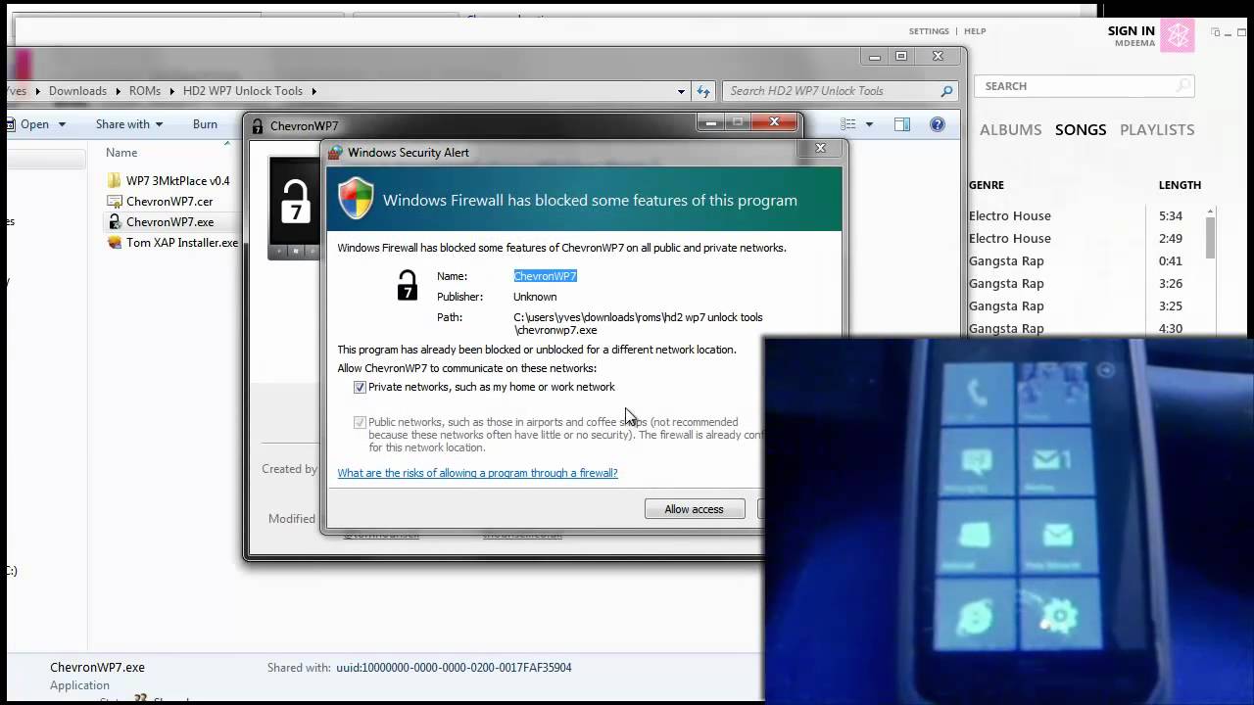1254x705 pixels.
Task: Click the Zune window compact mode icon
Action: pyautogui.click(x=1216, y=32)
